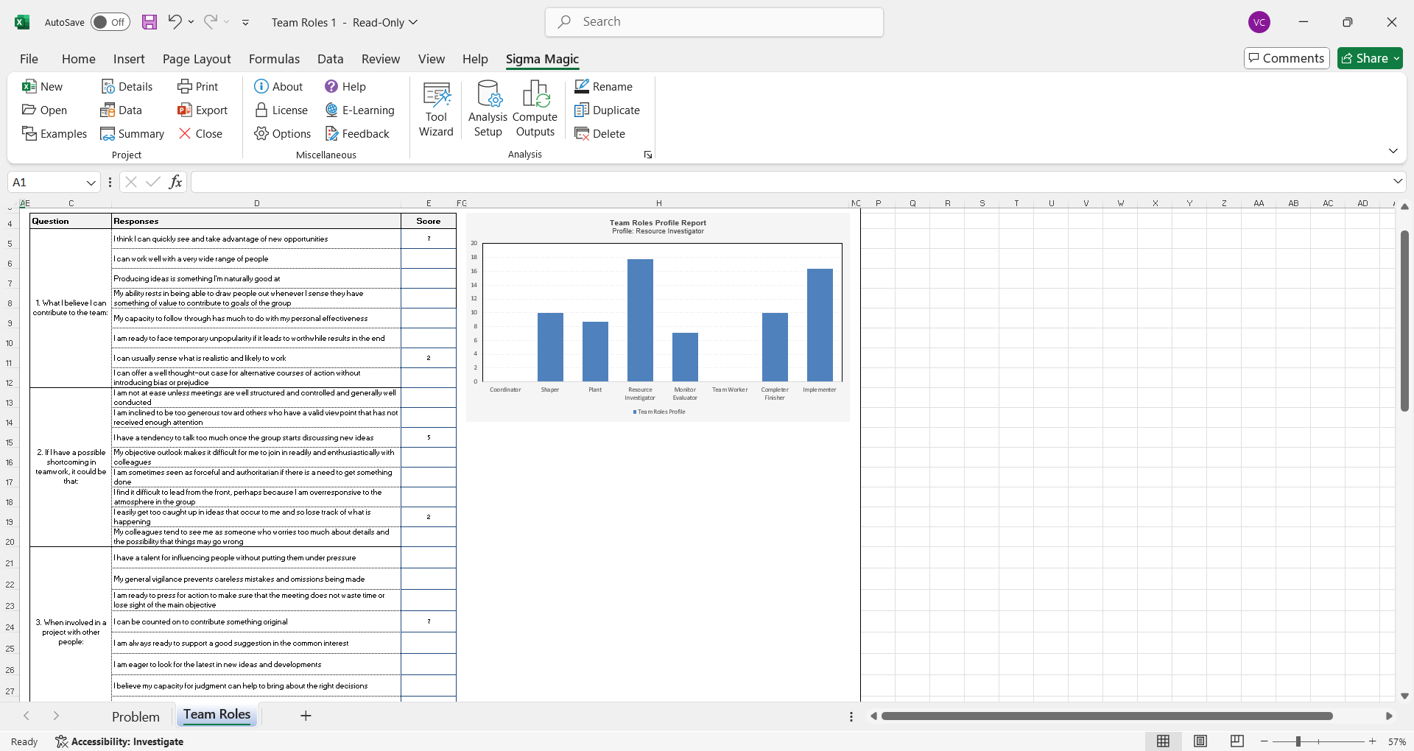This screenshot has height=751, width=1414.
Task: Insert function with fx button
Action: click(175, 182)
